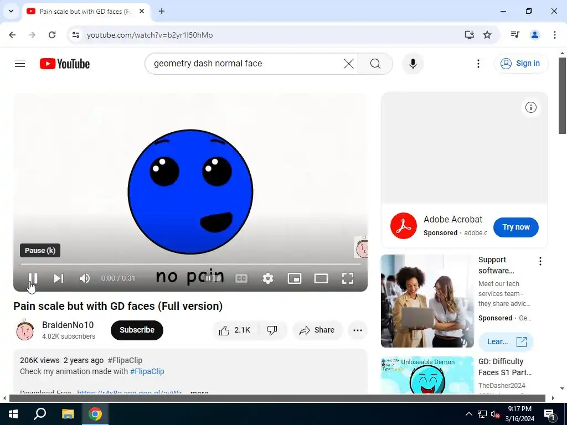
Task: Like the video with thumbs up
Action: [235, 330]
